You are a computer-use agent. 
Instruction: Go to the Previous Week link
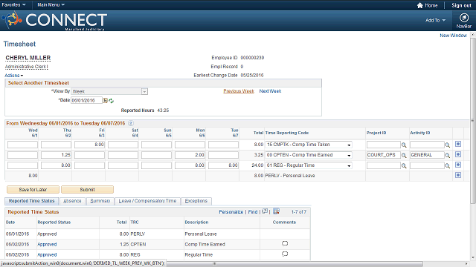(239, 91)
